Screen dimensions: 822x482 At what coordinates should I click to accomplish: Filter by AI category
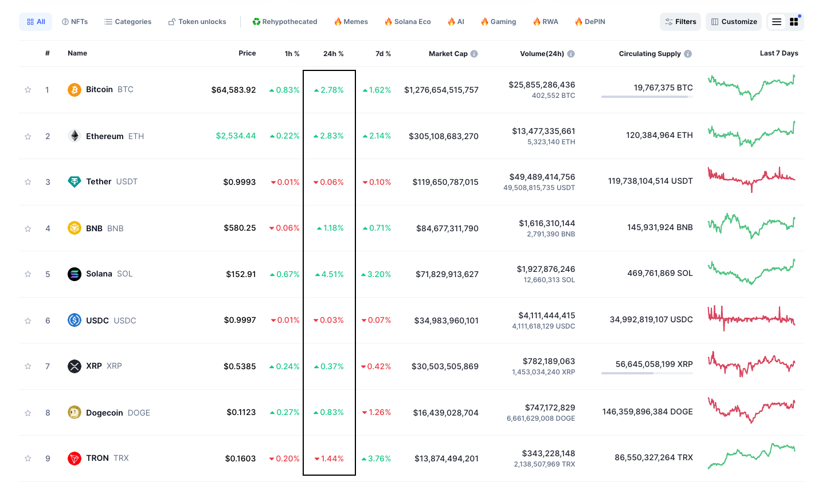[x=456, y=22]
